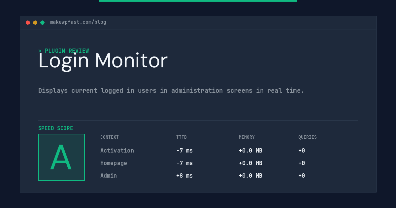This screenshot has height=208, width=396.
Task: Click the makewpfast.com/blog URL text
Action: 78,22
